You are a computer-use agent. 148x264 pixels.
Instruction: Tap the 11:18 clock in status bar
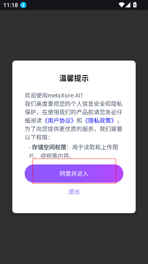(x=11, y=5)
